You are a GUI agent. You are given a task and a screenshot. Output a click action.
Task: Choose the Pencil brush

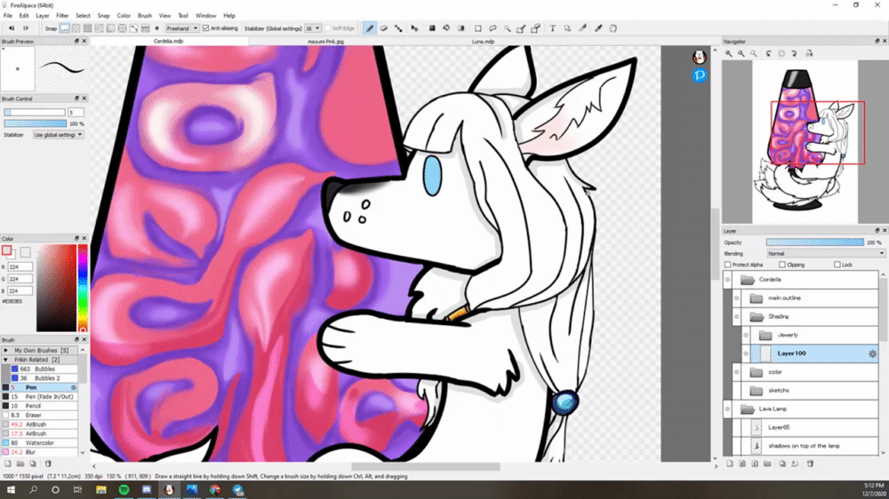tap(39, 406)
